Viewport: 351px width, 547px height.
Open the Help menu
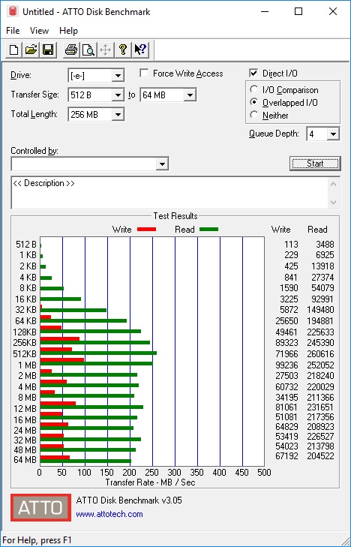pos(68,31)
